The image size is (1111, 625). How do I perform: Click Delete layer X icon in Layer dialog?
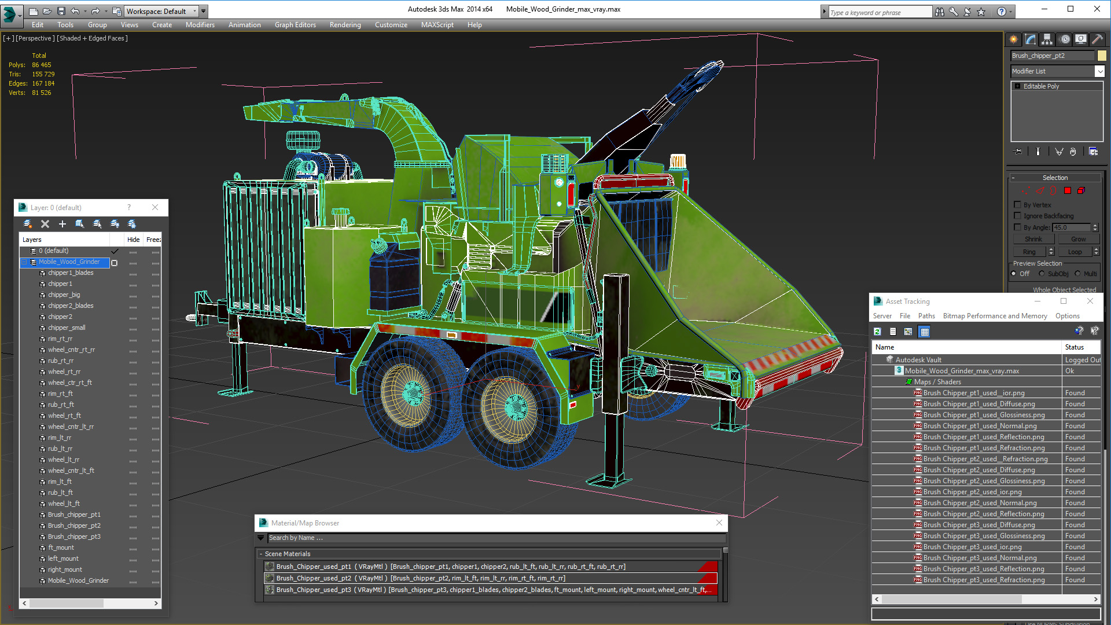(x=45, y=224)
